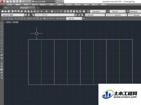Click the Plot printer icon
The height and width of the screenshot is (105, 141).
click(x=12, y=11)
